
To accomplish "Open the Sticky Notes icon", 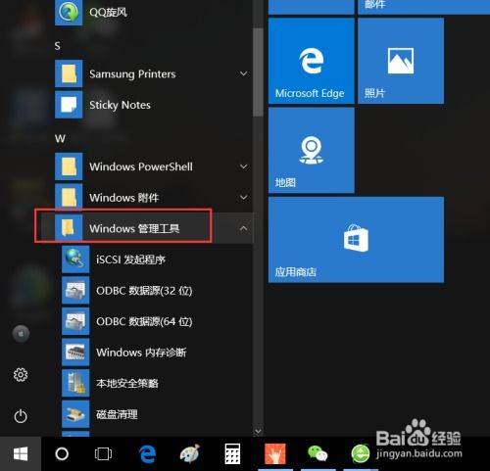I will click(x=69, y=105).
